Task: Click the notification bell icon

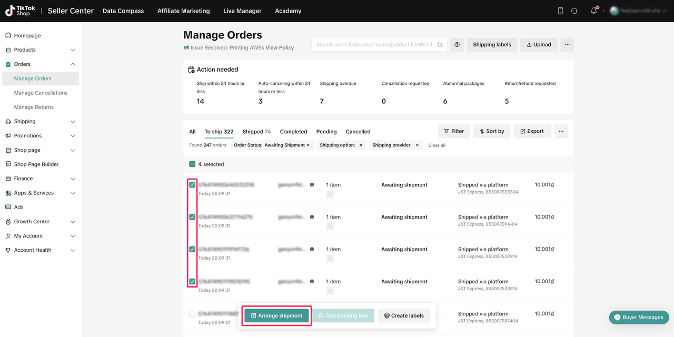Action: click(593, 11)
